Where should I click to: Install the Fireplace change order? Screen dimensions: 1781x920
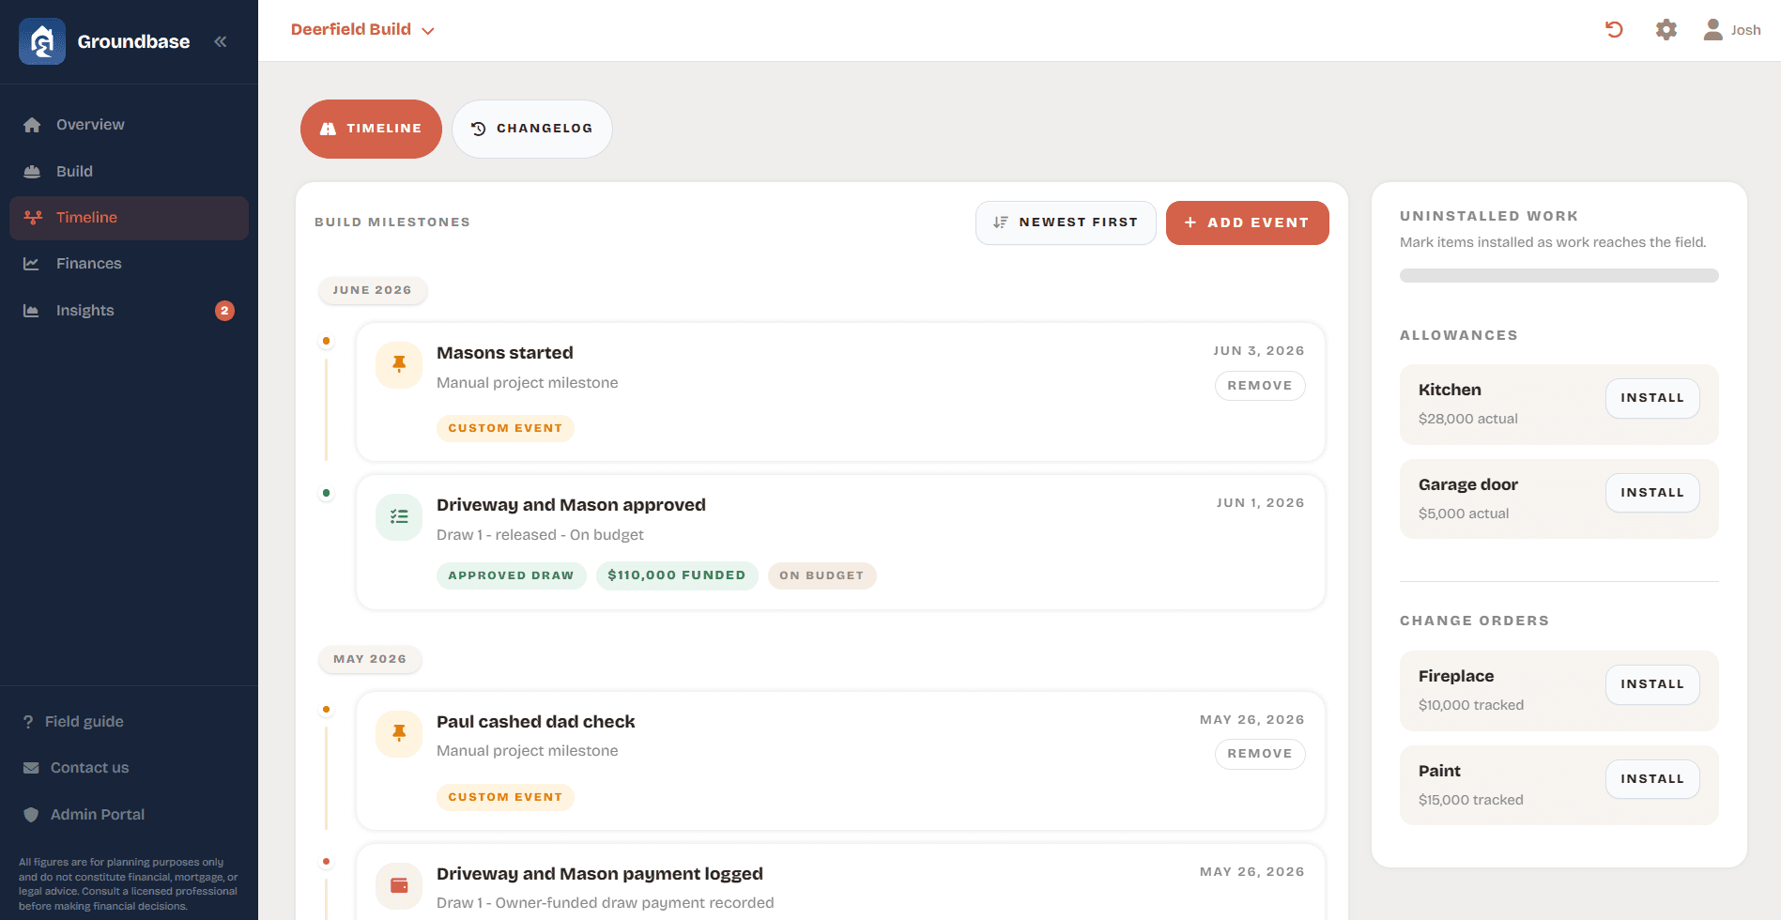point(1652,684)
